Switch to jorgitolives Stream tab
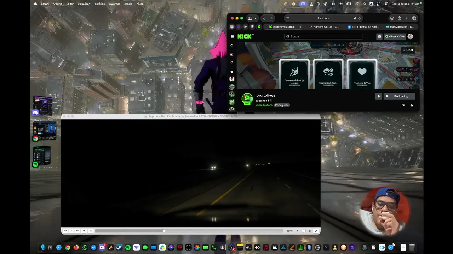 [285, 27]
